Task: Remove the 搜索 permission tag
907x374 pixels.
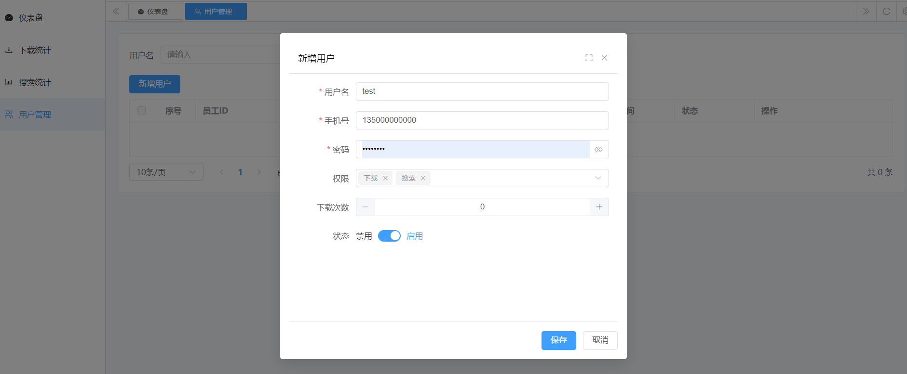Action: [x=423, y=178]
